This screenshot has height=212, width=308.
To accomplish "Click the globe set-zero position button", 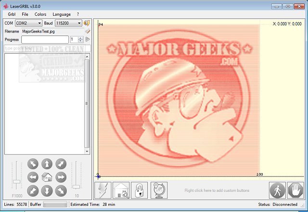I will 159,190.
